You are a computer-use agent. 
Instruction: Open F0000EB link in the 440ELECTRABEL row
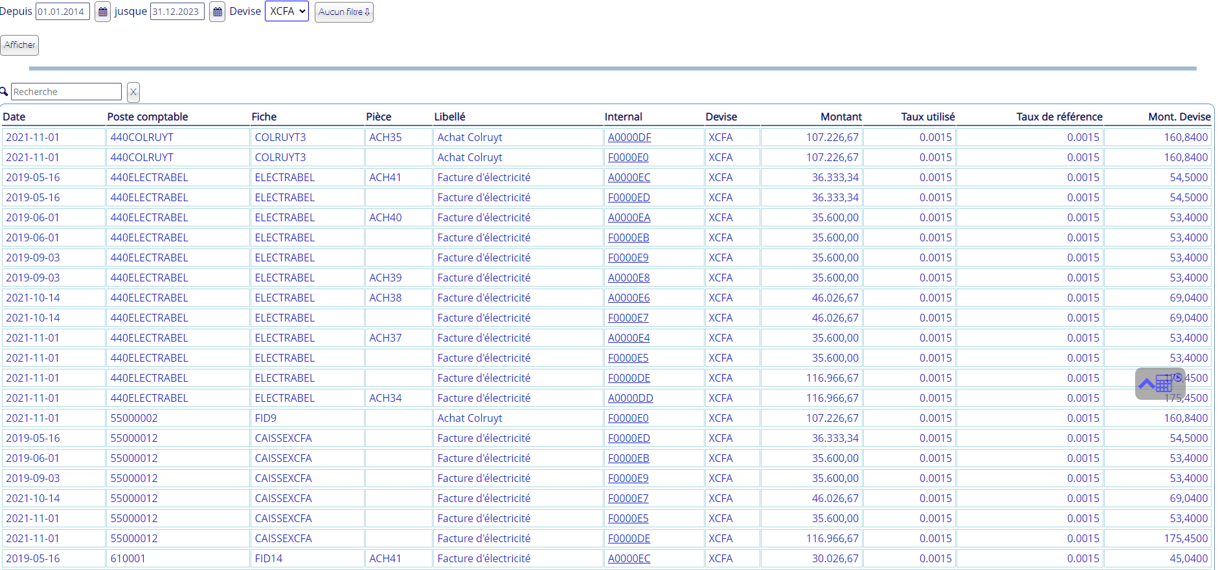pyautogui.click(x=628, y=237)
